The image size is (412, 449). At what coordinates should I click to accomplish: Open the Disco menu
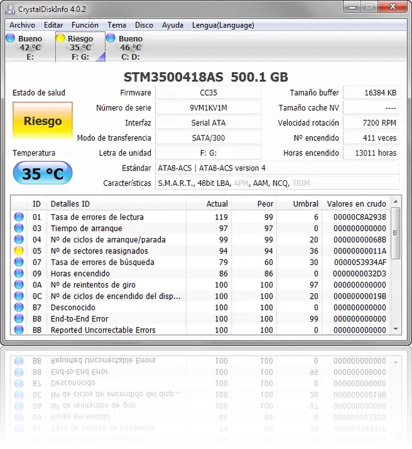tap(144, 25)
